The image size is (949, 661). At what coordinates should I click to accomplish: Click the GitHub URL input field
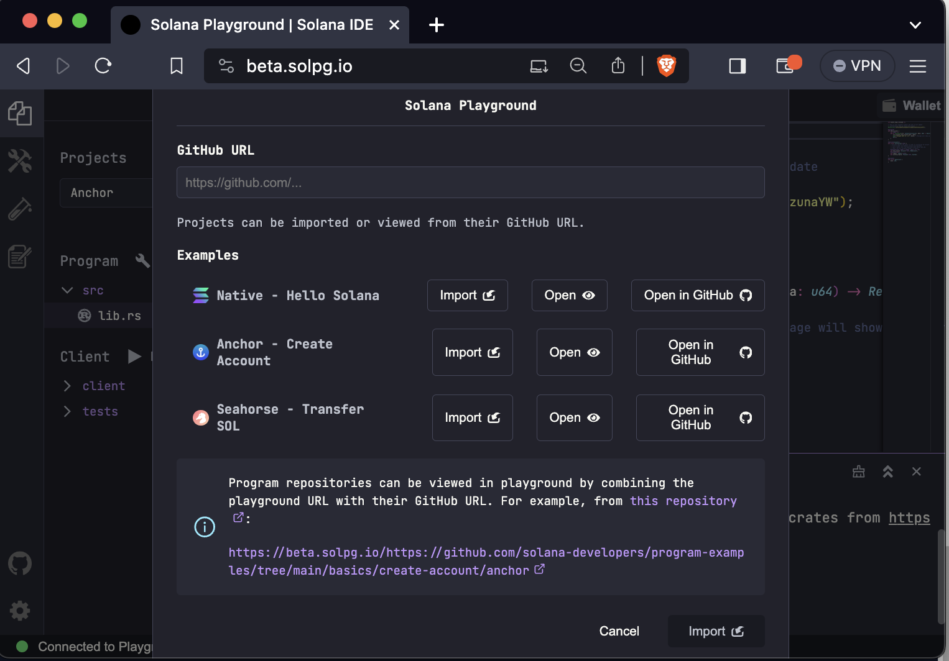(x=470, y=183)
